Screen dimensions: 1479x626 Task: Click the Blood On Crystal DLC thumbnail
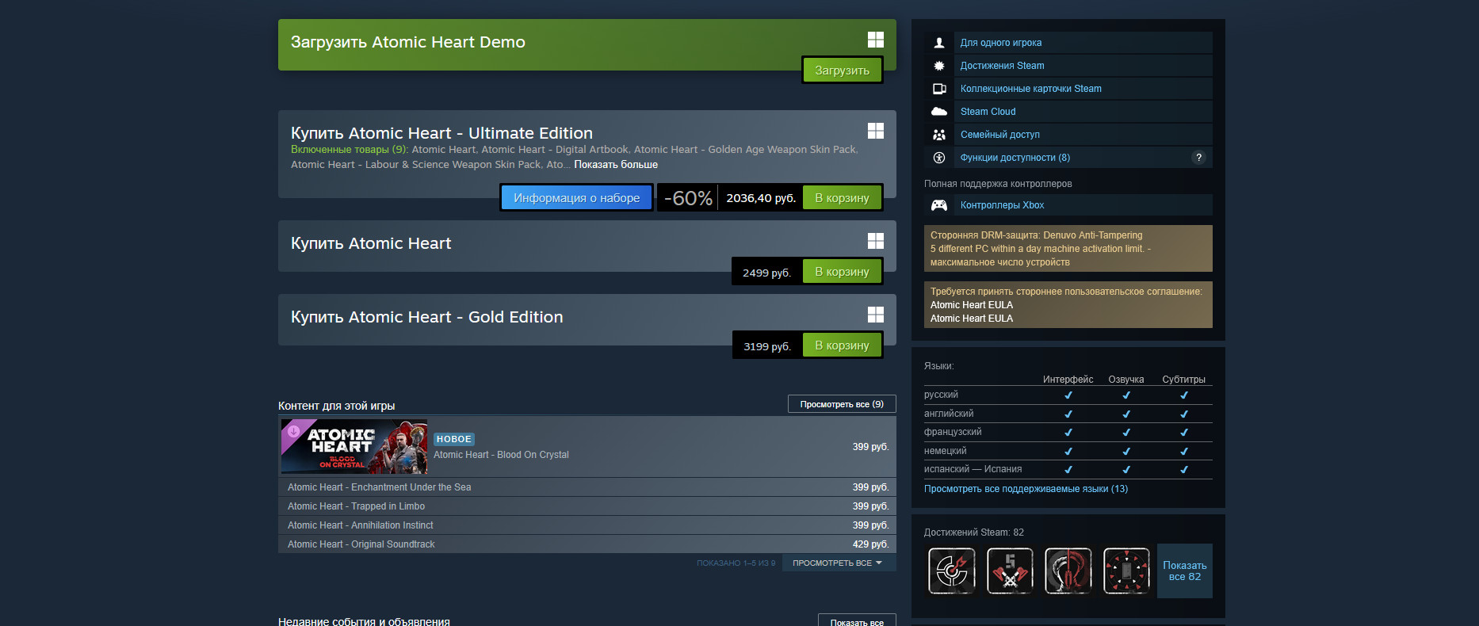pyautogui.click(x=354, y=447)
